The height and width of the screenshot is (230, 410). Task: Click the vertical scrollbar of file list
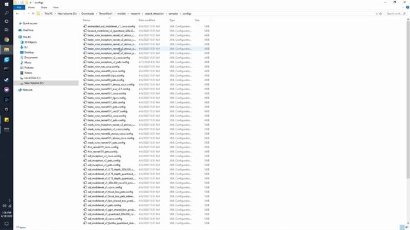(408, 99)
